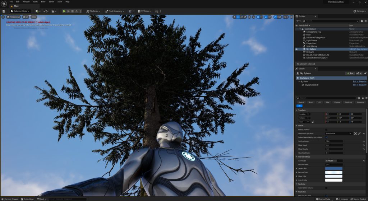
Task: Click the Play button in toolbar
Action: pyautogui.click(x=64, y=11)
